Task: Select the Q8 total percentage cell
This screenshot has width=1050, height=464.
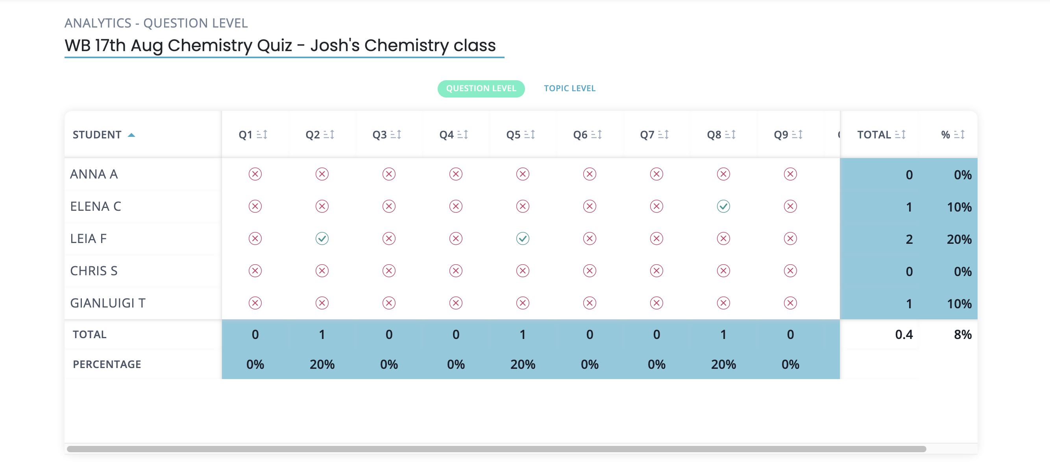Action: coord(723,364)
